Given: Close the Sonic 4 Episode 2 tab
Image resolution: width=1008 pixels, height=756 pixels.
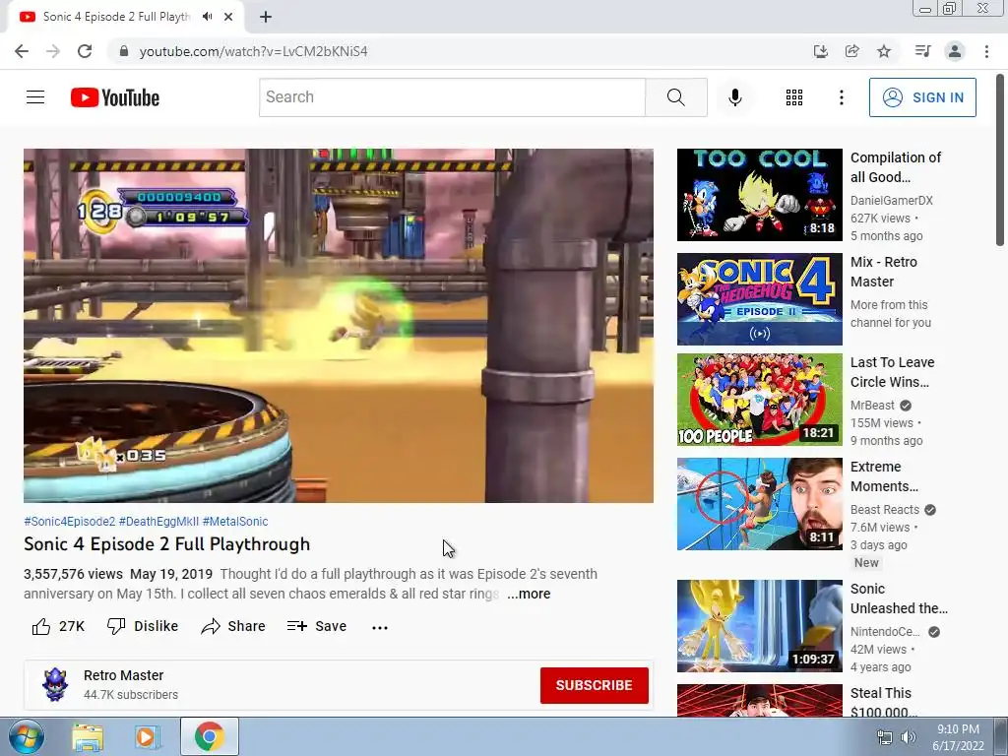Looking at the screenshot, I should point(228,17).
